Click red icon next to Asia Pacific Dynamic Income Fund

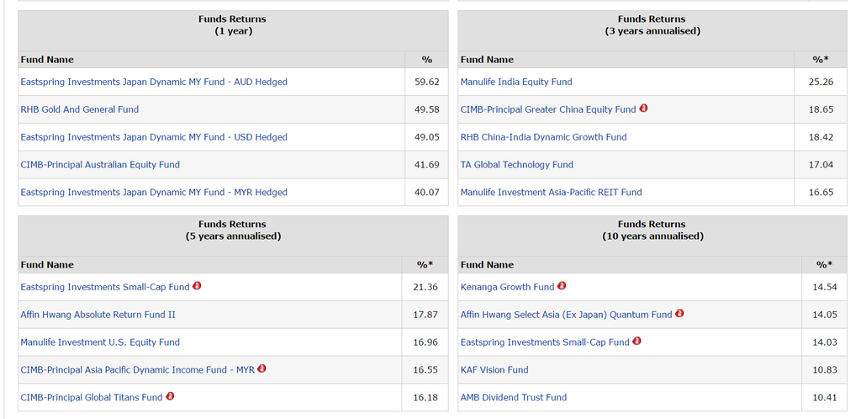pos(261,369)
